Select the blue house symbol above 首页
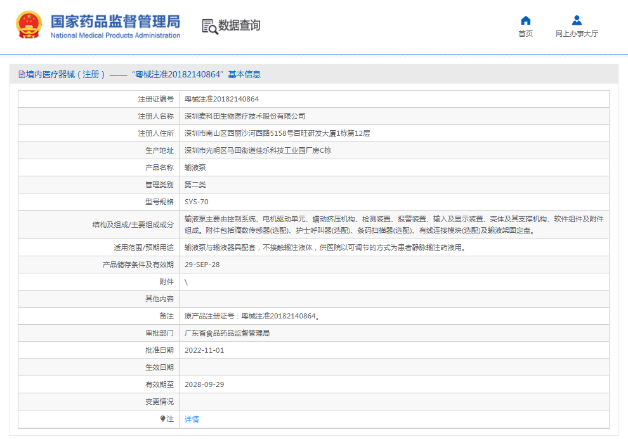The height and width of the screenshot is (439, 628). coord(525,20)
